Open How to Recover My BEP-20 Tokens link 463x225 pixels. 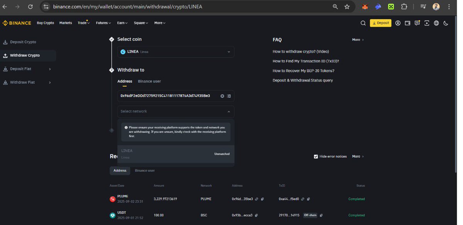(x=303, y=71)
